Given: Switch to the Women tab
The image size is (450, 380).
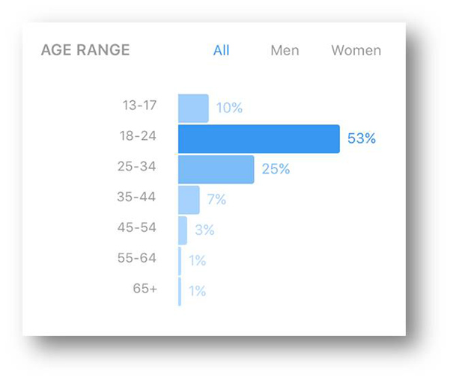Looking at the screenshot, I should click(356, 50).
